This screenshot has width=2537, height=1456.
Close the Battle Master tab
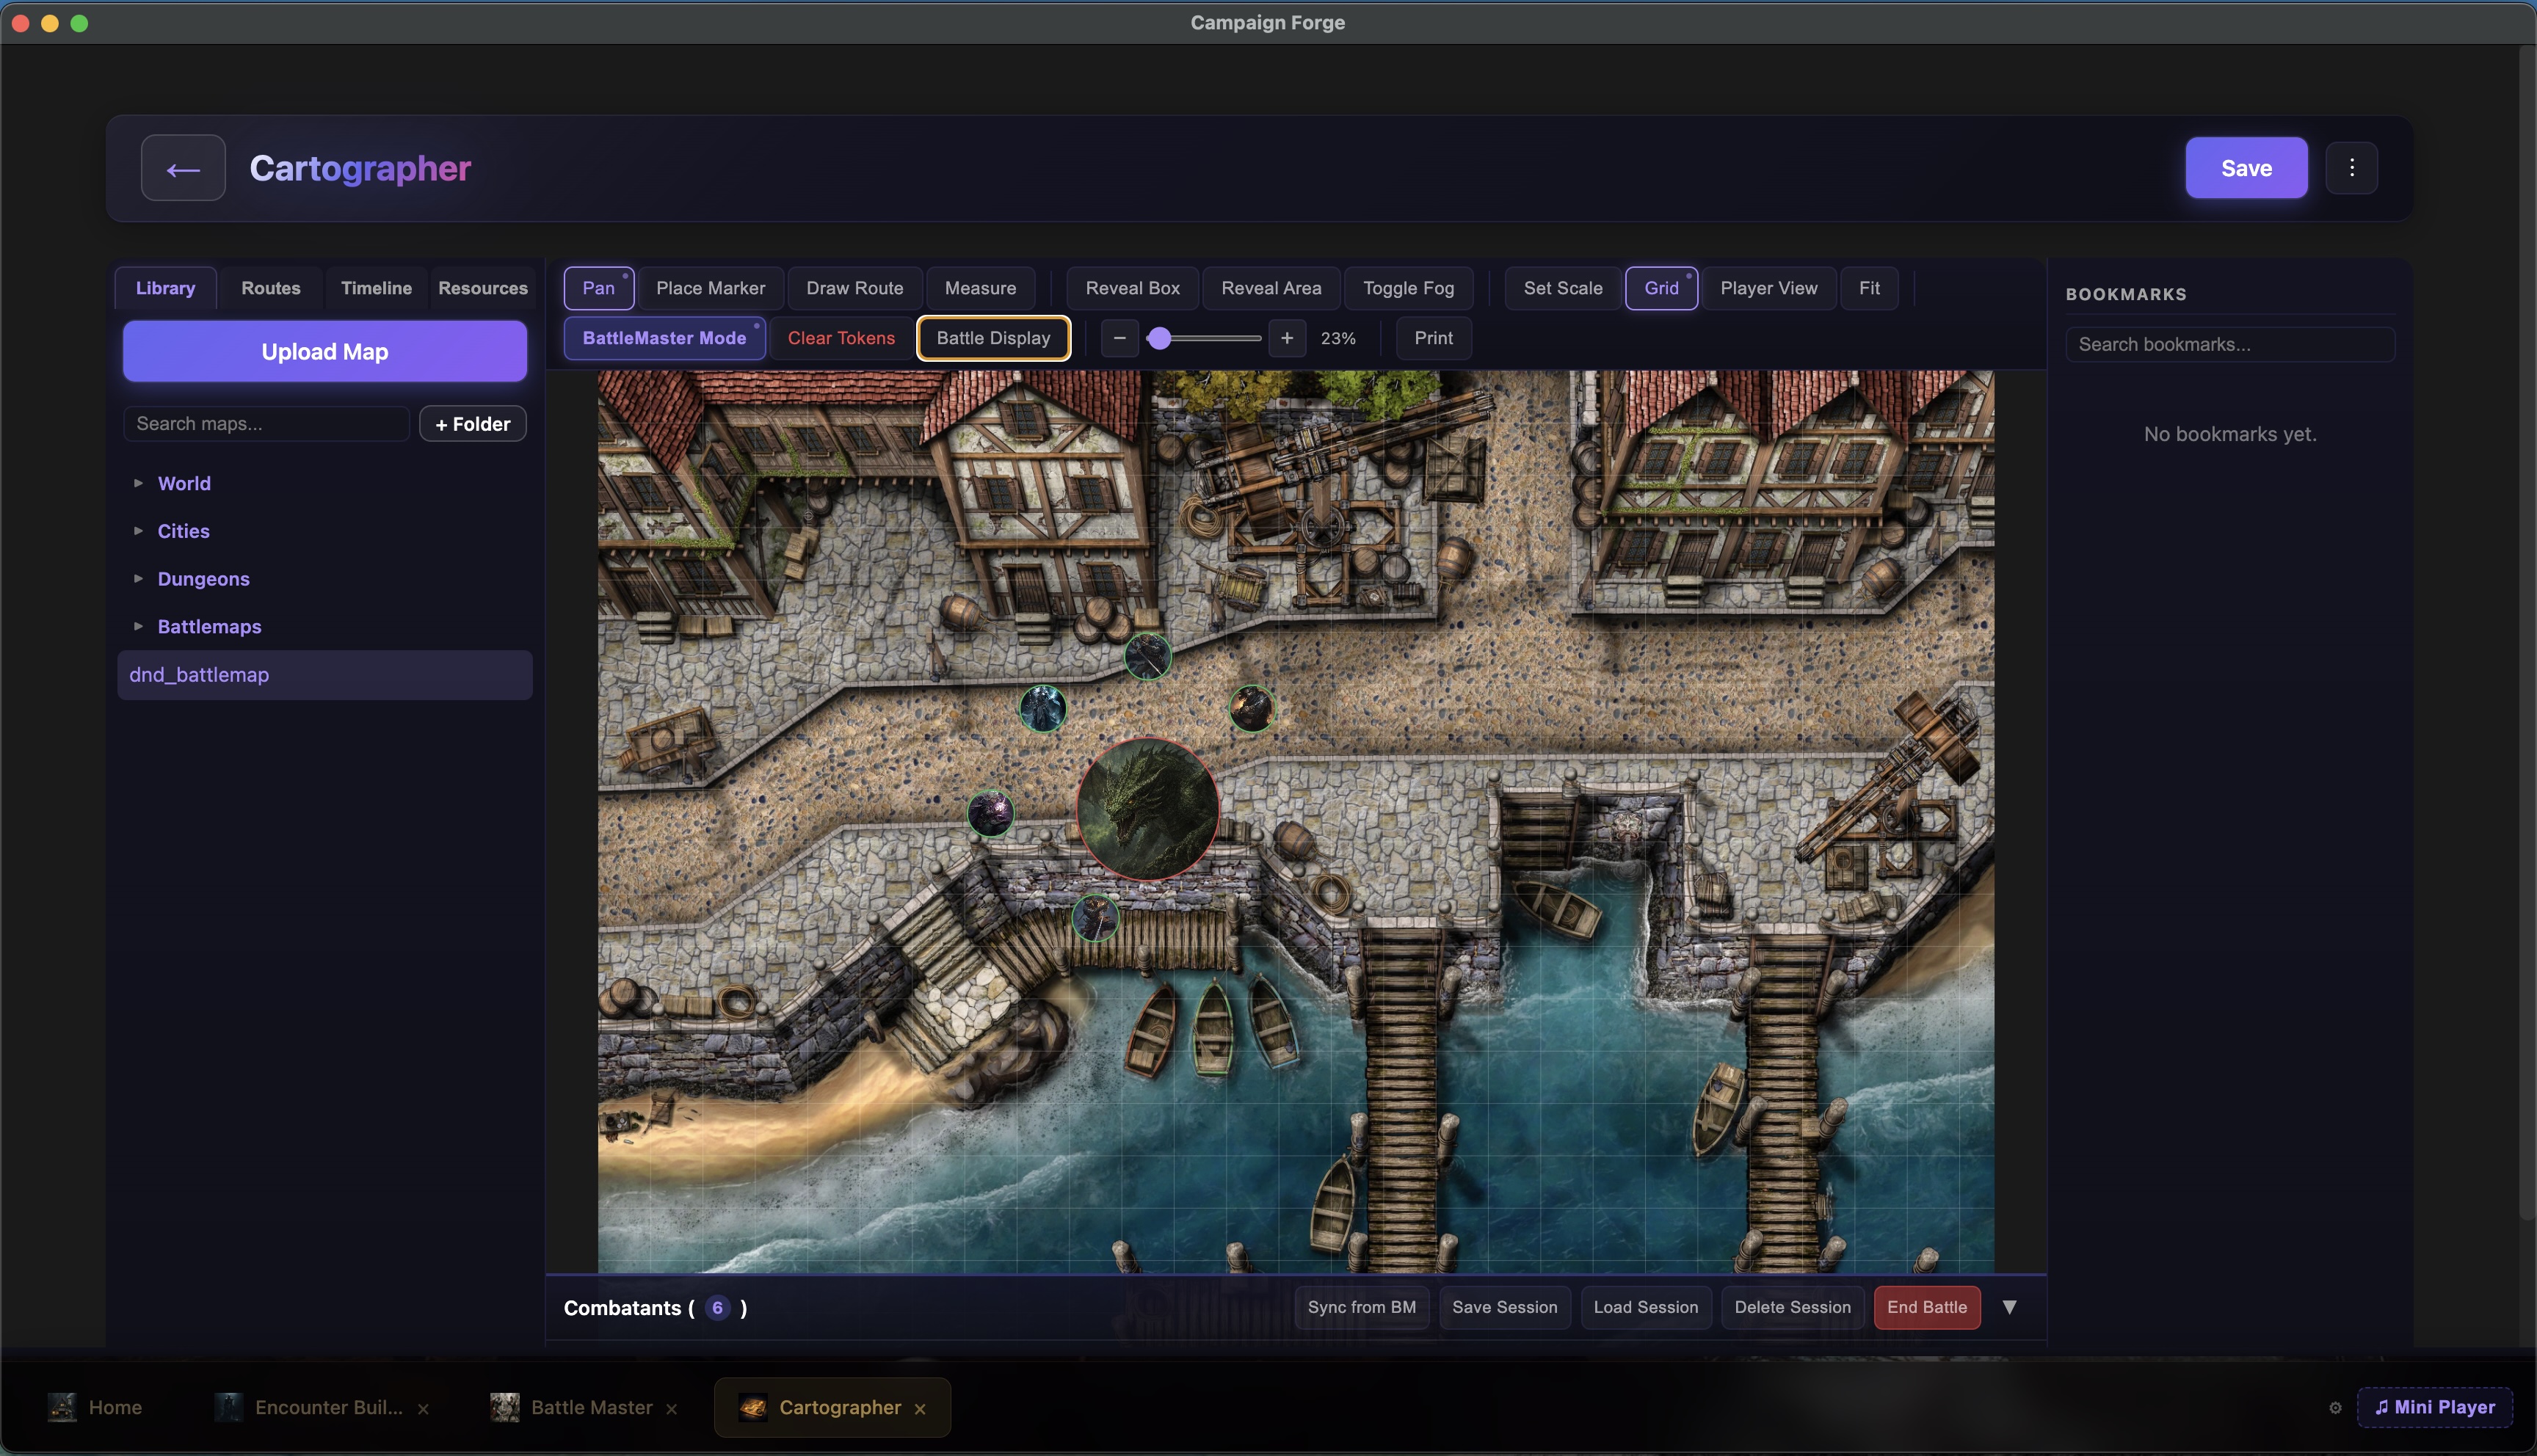point(672,1408)
